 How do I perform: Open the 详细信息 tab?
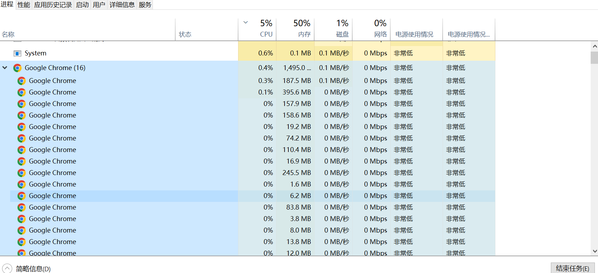click(122, 5)
